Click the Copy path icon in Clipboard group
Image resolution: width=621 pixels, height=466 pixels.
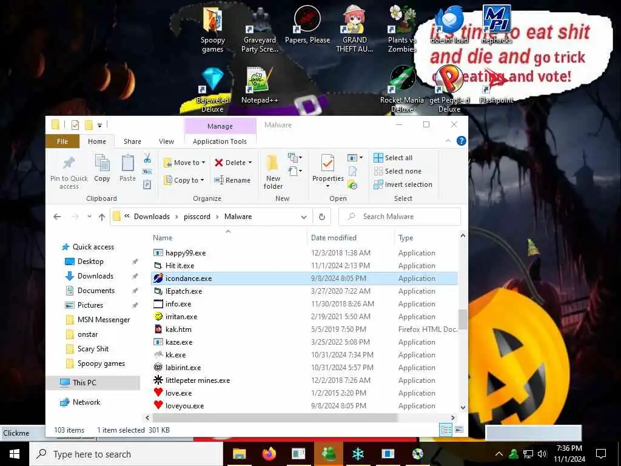tap(147, 172)
